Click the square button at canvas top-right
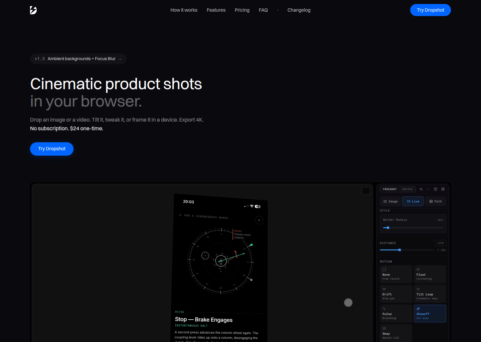This screenshot has height=342, width=481. (366, 191)
